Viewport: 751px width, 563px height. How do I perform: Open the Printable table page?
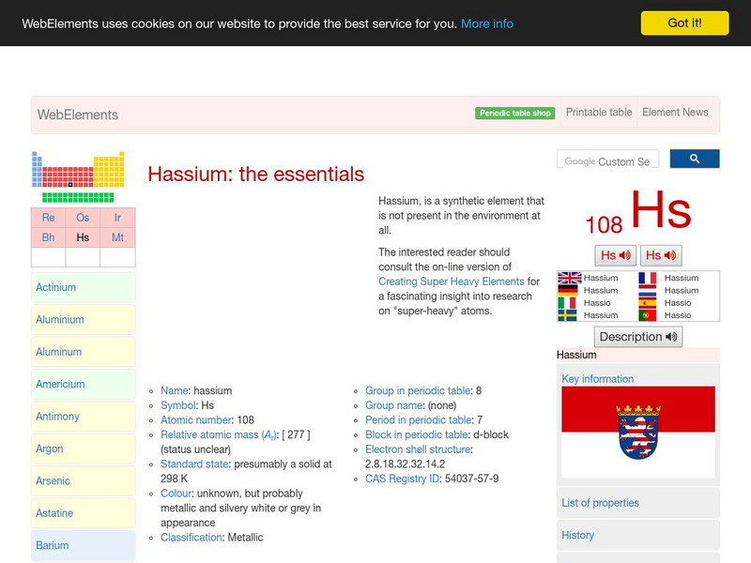click(x=598, y=112)
